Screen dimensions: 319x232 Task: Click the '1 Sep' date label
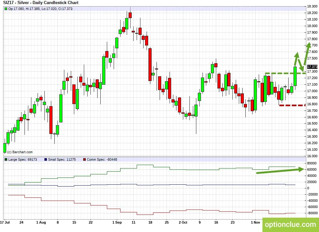tap(117, 222)
